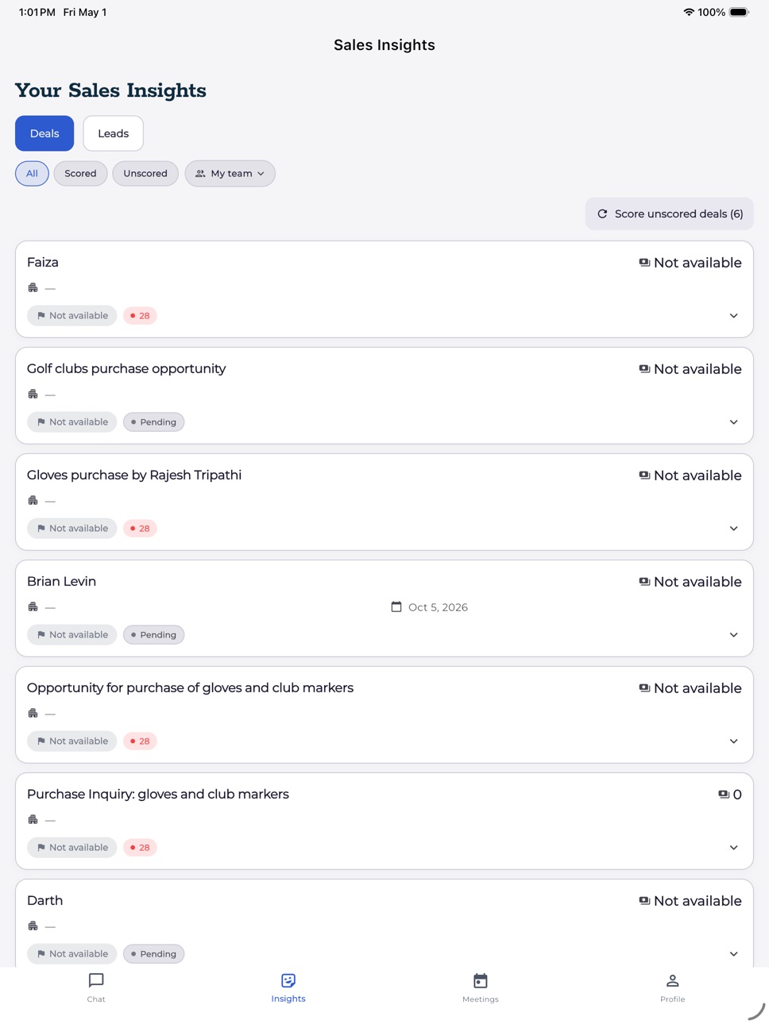This screenshot has height=1024, width=769.
Task: Click refresh icon in Score unscored deals
Action: pos(602,214)
